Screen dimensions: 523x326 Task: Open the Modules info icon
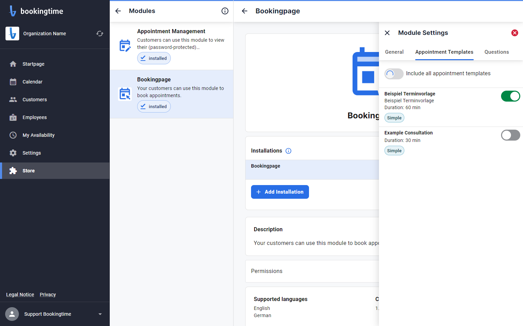pyautogui.click(x=225, y=11)
